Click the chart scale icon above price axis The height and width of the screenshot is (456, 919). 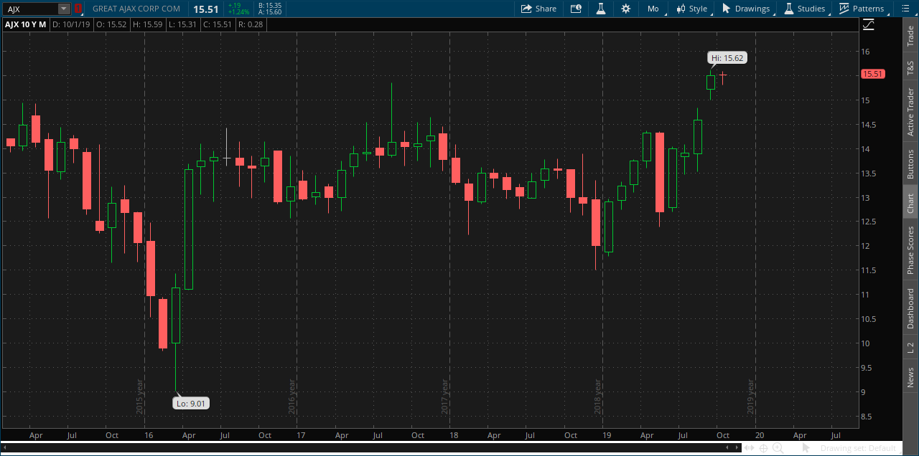pos(869,25)
